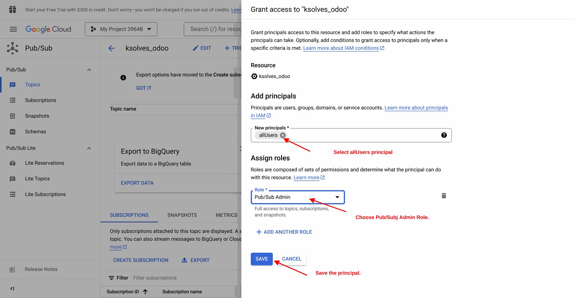Click the Subscription ID sort arrow

pyautogui.click(x=145, y=292)
